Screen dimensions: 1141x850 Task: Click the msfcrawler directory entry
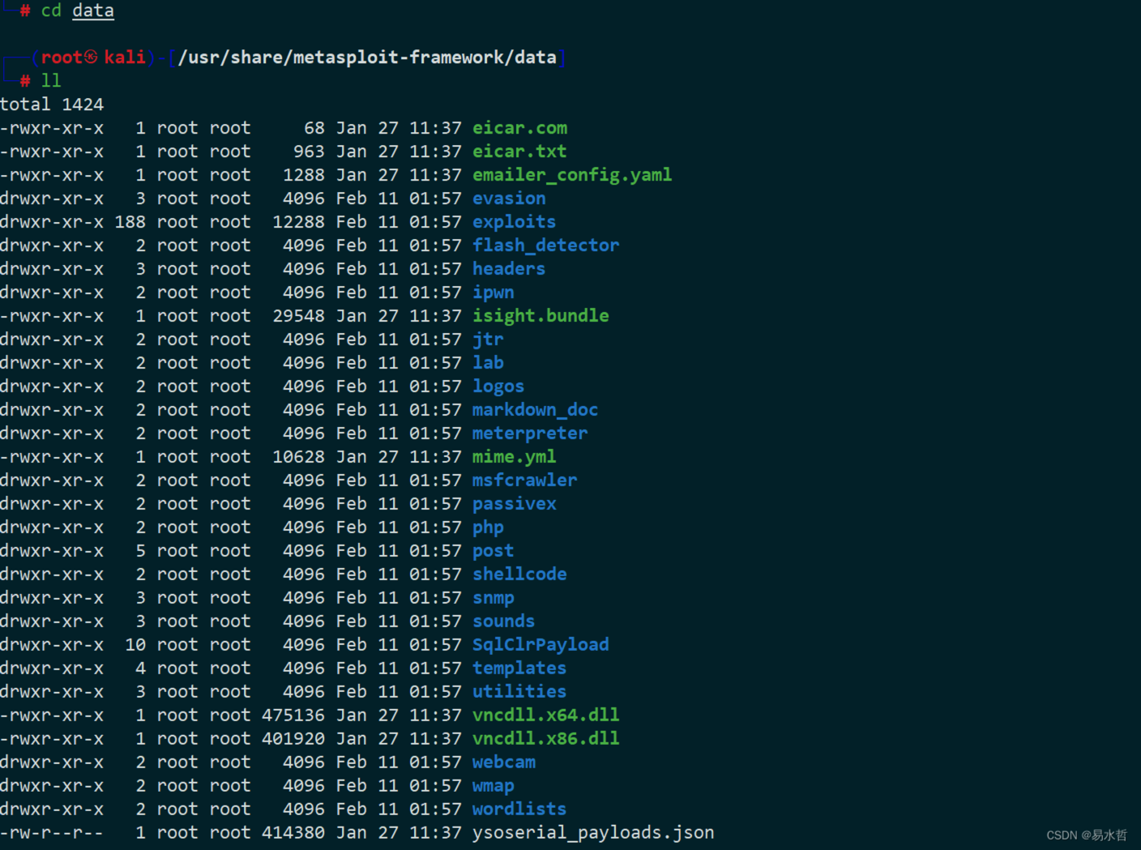[x=524, y=481]
